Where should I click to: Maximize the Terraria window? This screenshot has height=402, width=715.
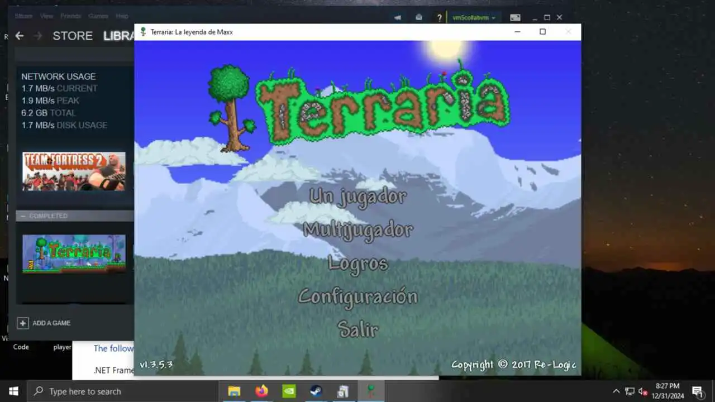tap(542, 32)
